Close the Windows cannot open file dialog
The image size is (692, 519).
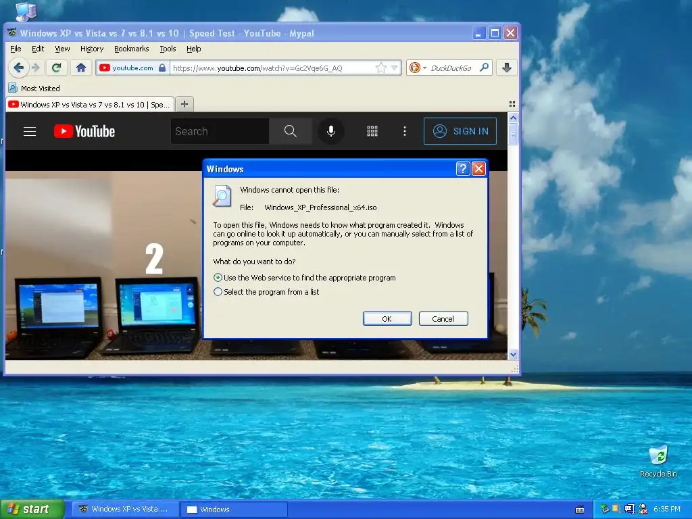(x=479, y=168)
